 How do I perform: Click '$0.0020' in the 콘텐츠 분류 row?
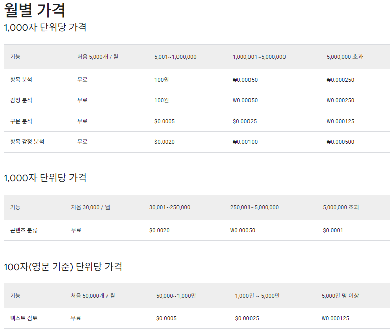click(159, 230)
